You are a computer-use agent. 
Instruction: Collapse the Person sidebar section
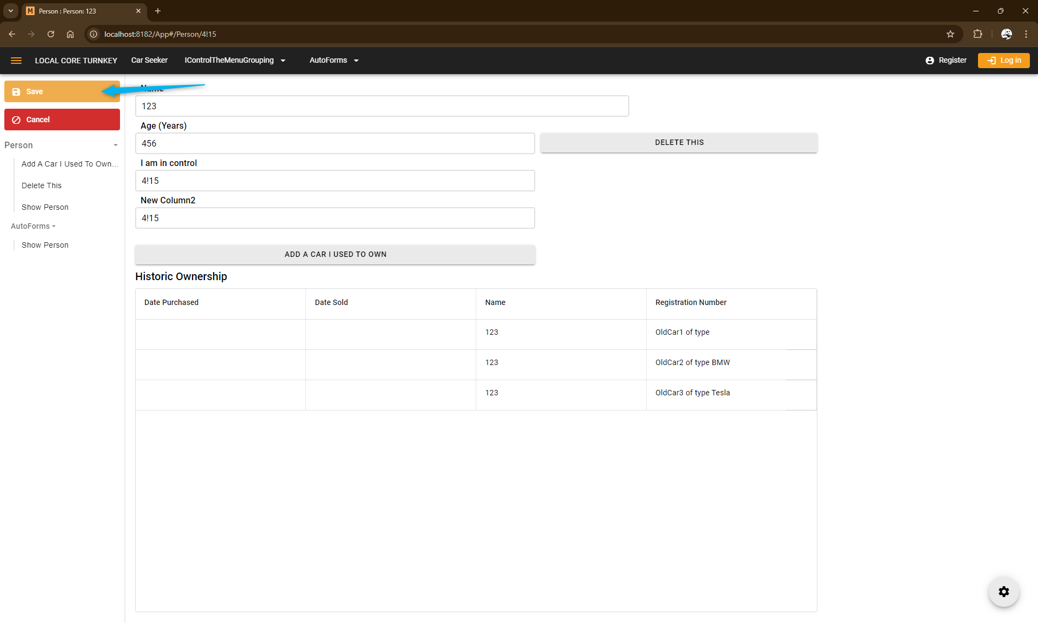tap(115, 145)
